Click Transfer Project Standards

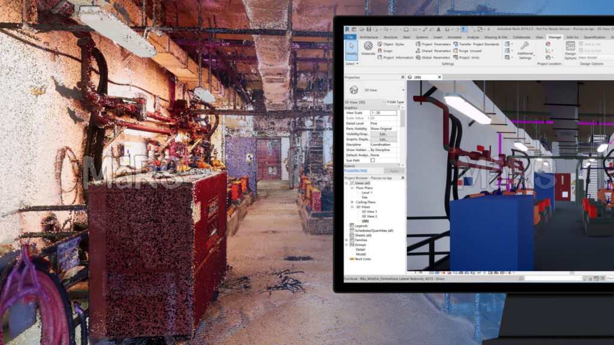pyautogui.click(x=476, y=44)
